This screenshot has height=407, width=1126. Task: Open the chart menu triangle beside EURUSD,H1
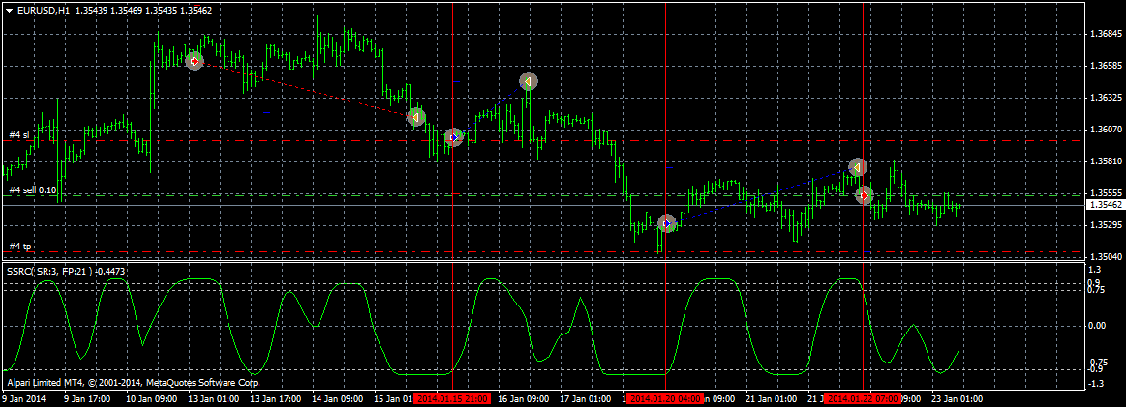click(9, 10)
